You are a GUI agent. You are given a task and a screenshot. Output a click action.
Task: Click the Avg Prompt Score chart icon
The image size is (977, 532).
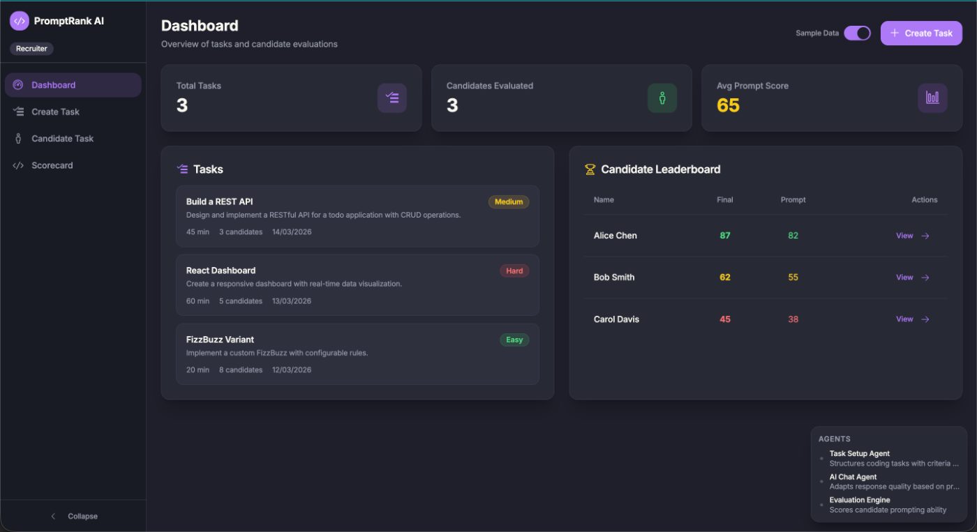932,98
